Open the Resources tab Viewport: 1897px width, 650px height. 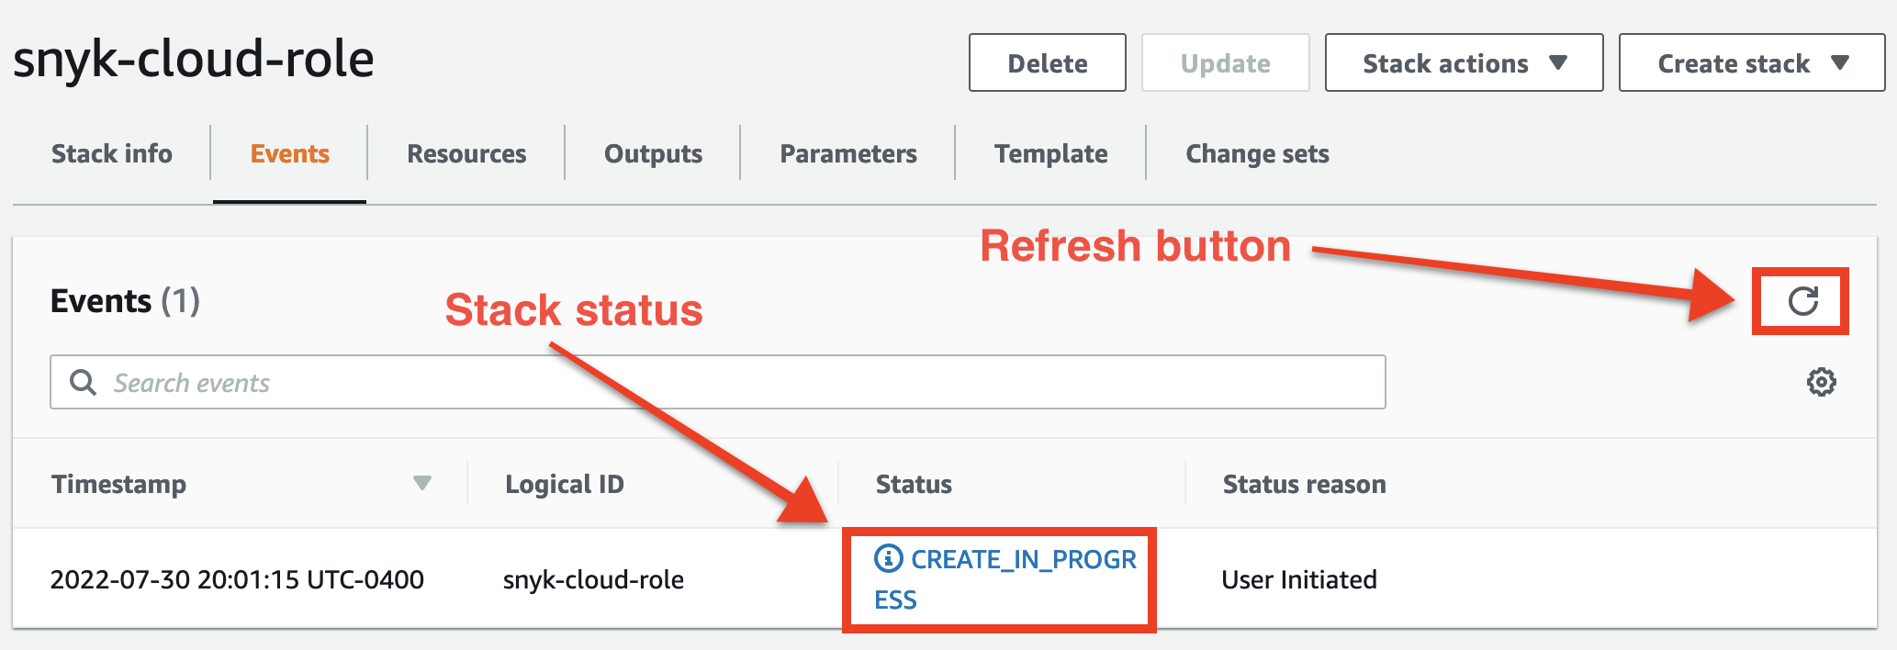pos(466,153)
